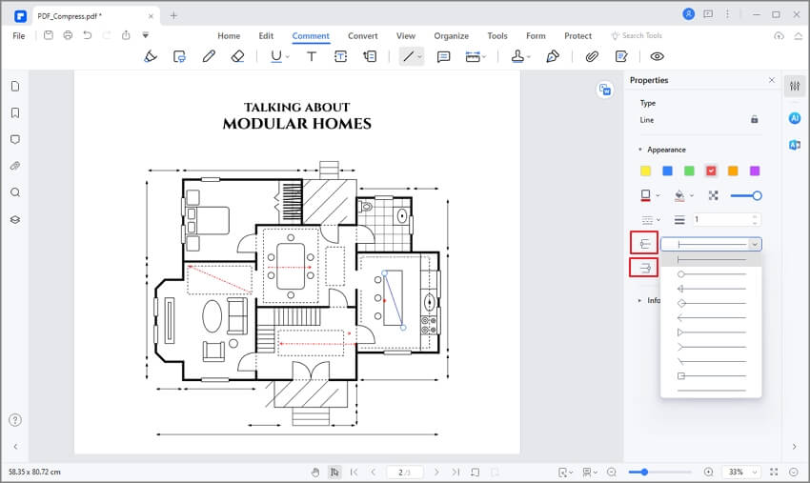Image resolution: width=810 pixels, height=483 pixels.
Task: Choose the diamond line ending option
Action: (711, 303)
